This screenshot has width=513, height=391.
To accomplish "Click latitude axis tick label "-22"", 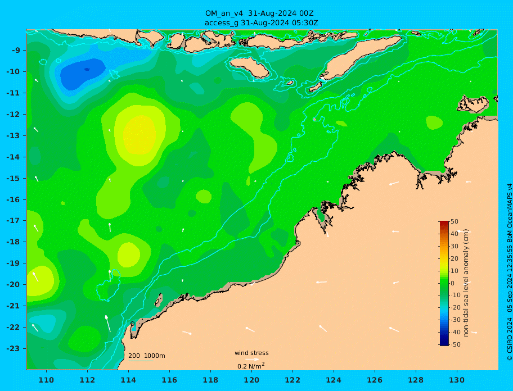I will point(13,328).
